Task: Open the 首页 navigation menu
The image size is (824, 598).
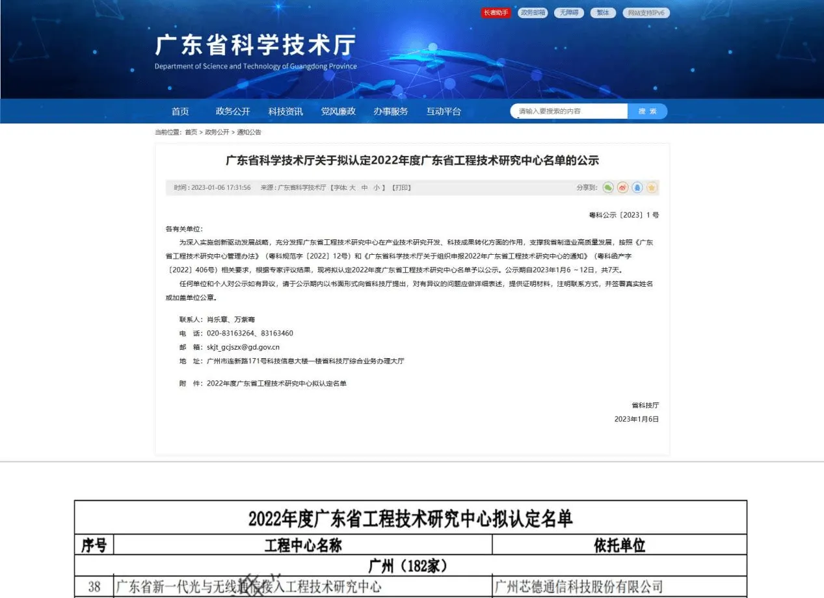Action: click(180, 111)
